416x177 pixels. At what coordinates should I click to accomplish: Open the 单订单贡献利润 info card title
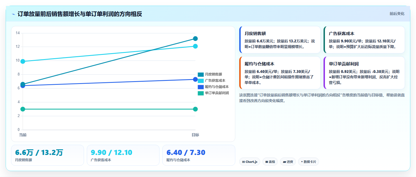coord(344,64)
